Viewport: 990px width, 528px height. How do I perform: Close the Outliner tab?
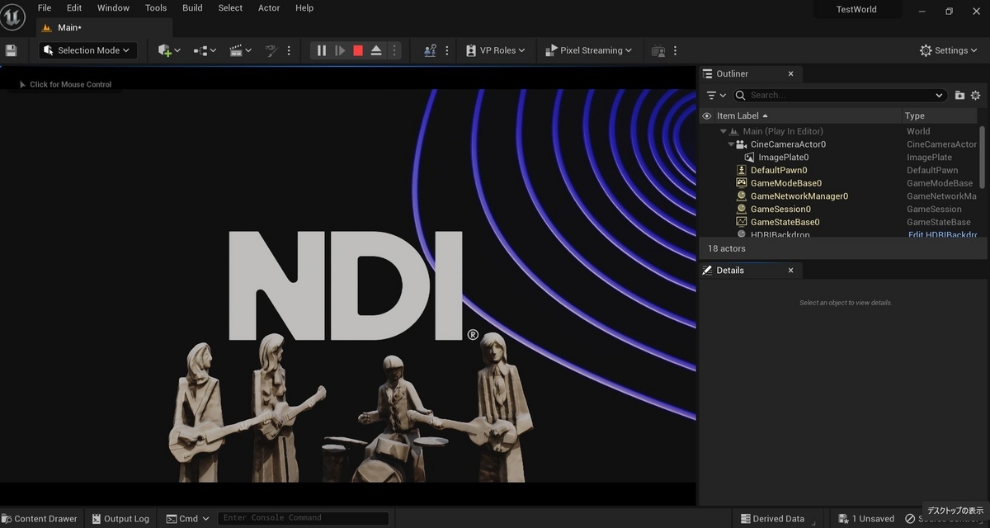(790, 73)
